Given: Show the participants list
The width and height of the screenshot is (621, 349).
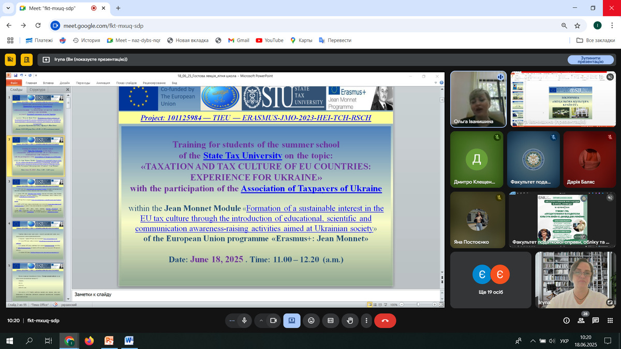Looking at the screenshot, I should point(581,321).
